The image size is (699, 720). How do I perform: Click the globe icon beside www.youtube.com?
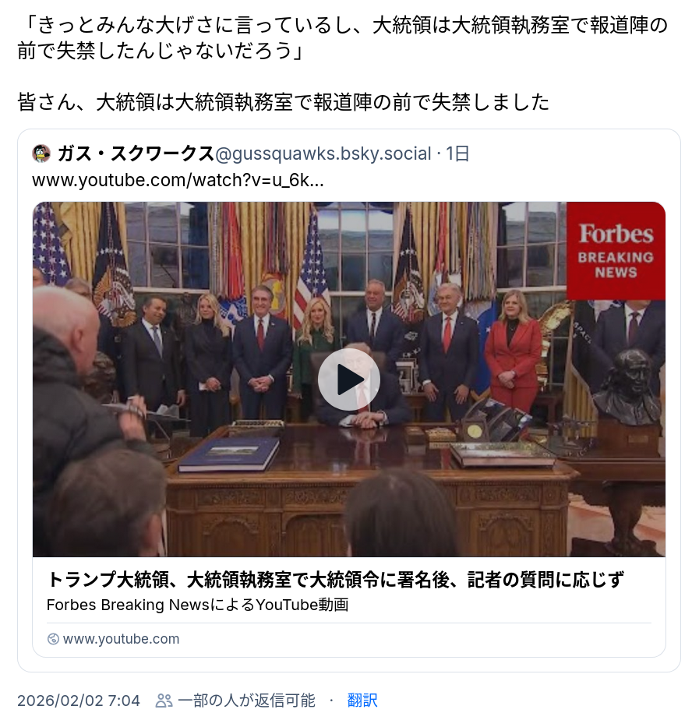tap(53, 639)
